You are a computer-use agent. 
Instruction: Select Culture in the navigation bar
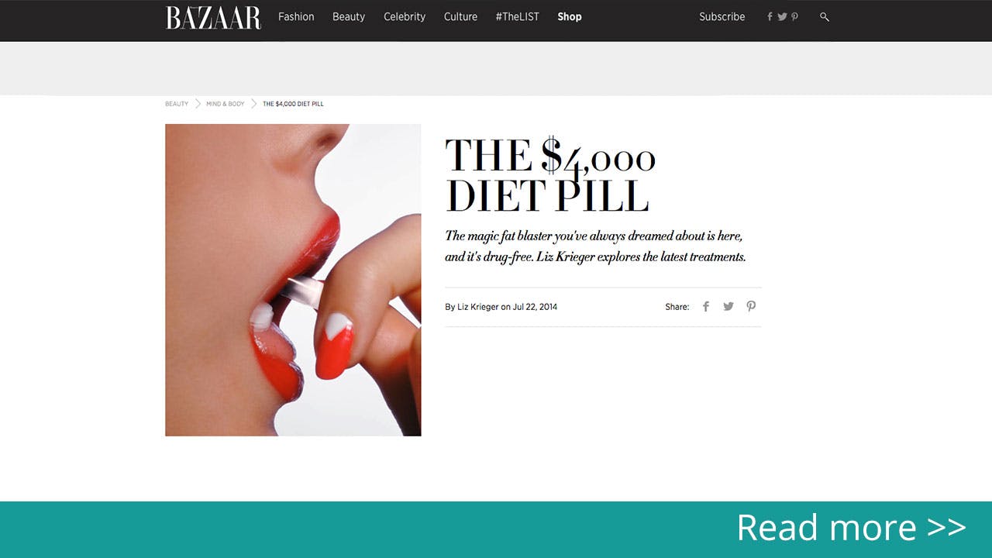point(460,16)
